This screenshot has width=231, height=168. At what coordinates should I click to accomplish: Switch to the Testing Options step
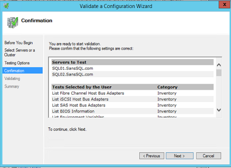coord(17,63)
